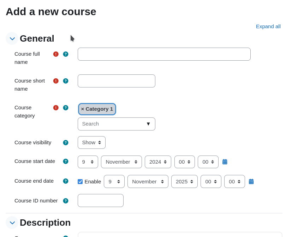Open calendar picker for course end date
Image resolution: width=292 pixels, height=237 pixels.
tap(251, 182)
